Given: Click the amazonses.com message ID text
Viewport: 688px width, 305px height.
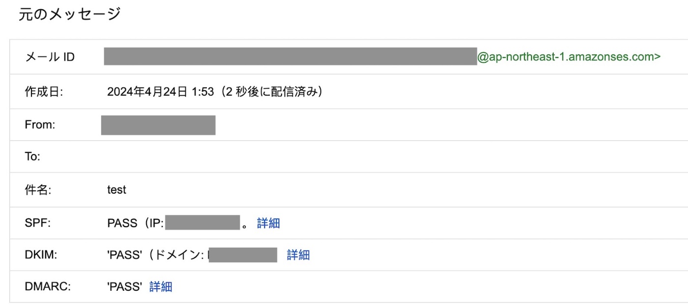Looking at the screenshot, I should (569, 57).
